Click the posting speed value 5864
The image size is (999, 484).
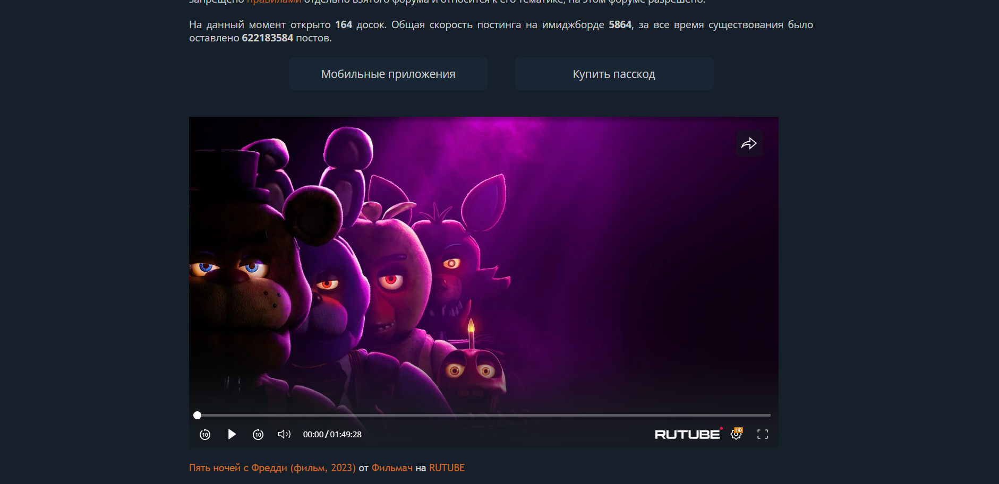pos(620,24)
